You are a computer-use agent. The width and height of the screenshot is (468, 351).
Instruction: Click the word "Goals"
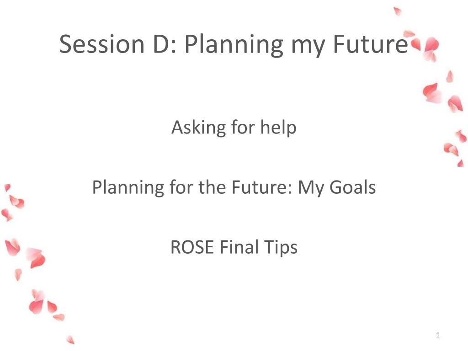[352, 187]
